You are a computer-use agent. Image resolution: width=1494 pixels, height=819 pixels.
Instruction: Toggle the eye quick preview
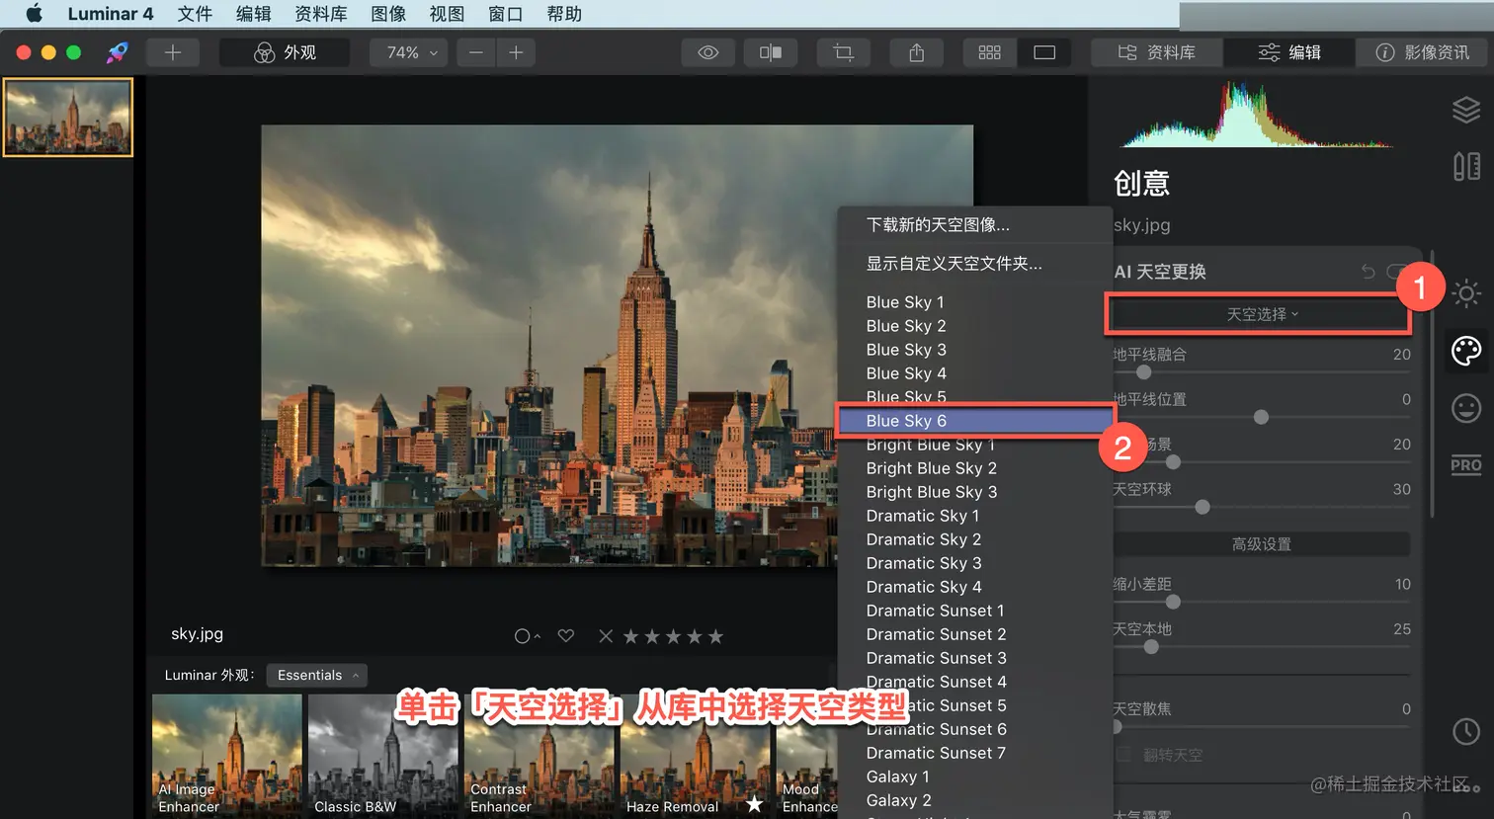(707, 52)
